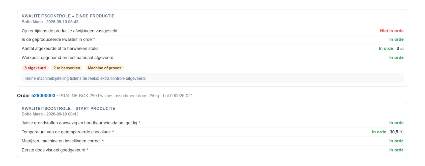Click the "2 te herwerken" tag
Viewport: 425px width, 166px height.
[x=67, y=68]
